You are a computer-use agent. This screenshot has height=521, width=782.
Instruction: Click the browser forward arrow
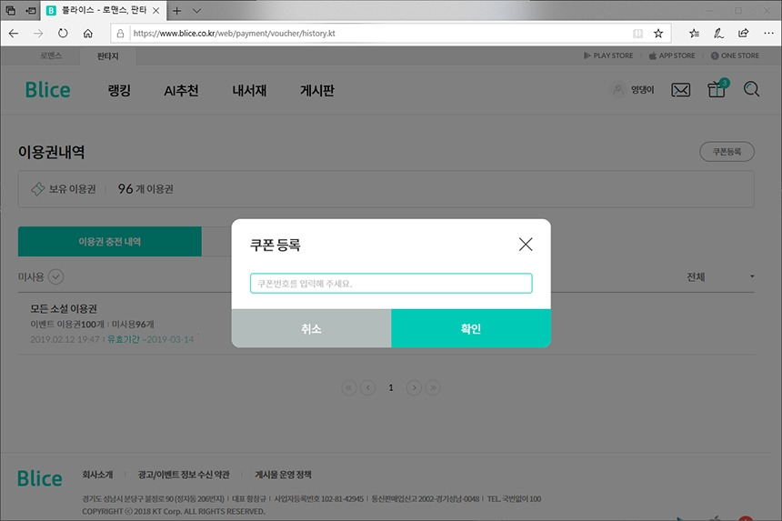[38, 34]
